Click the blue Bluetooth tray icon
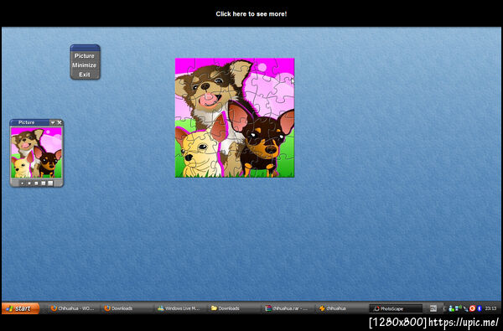Image resolution: width=503 pixels, height=331 pixels. click(480, 308)
